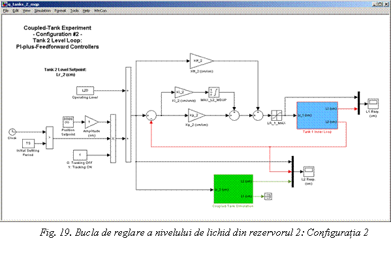Image resolution: width=391 pixels, height=256 pixels.
Task: Select the LR_1_MAX saturation block
Action: coord(277,116)
